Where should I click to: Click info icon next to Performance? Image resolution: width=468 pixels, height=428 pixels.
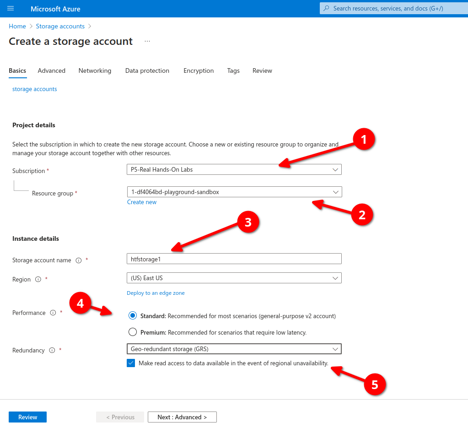tap(53, 313)
